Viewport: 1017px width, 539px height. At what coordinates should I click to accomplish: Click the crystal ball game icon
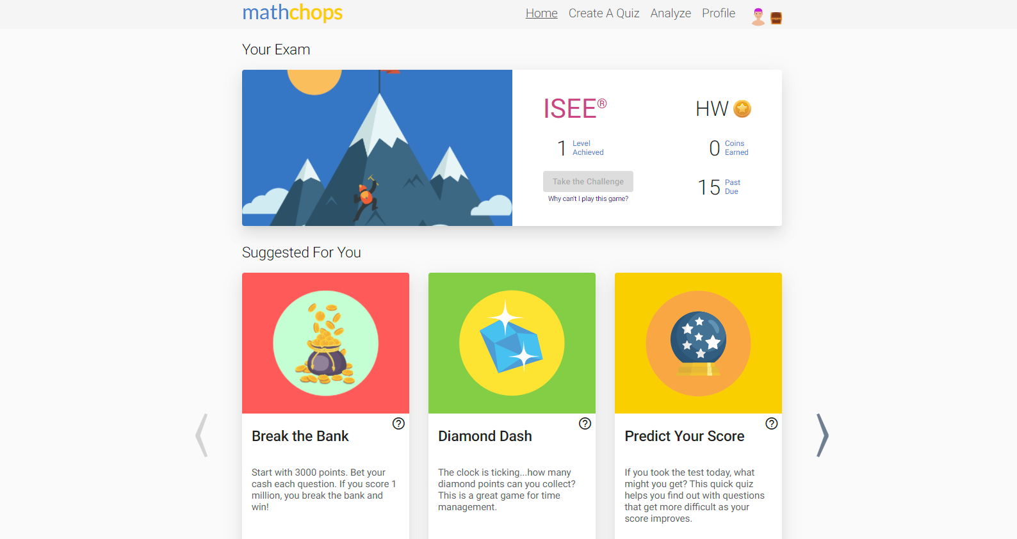(x=698, y=343)
